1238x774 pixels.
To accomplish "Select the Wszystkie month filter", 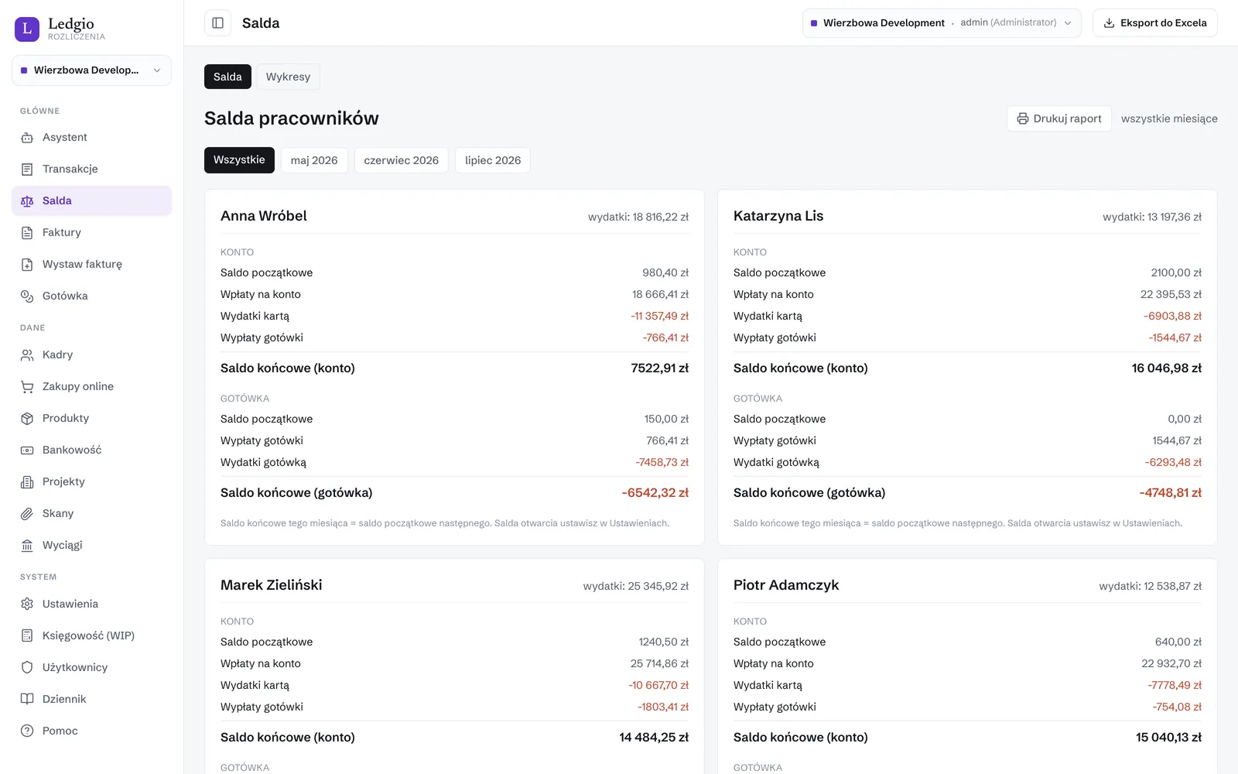I will coord(239,160).
